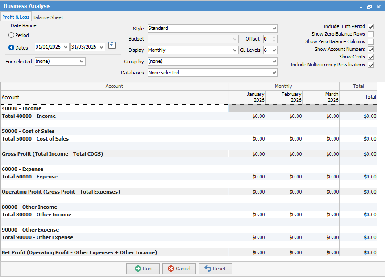Select the 90000 - Other Expense row

[189, 230]
